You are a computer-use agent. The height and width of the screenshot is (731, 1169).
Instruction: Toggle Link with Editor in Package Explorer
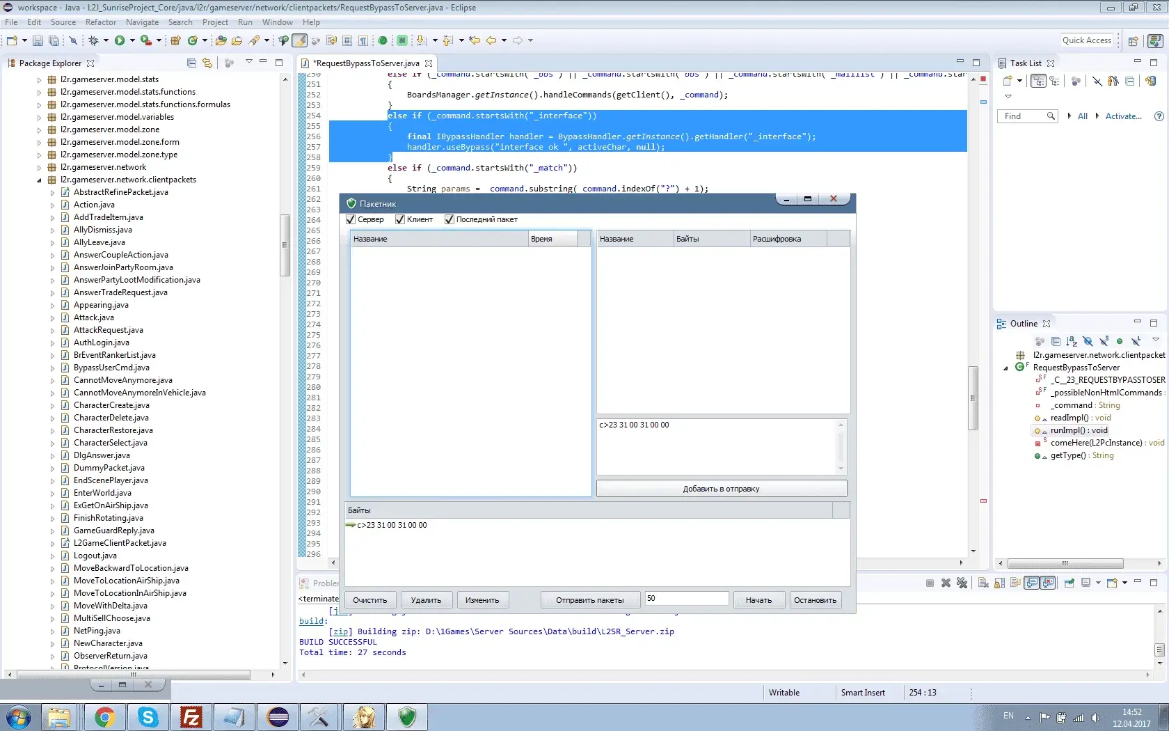pos(207,63)
